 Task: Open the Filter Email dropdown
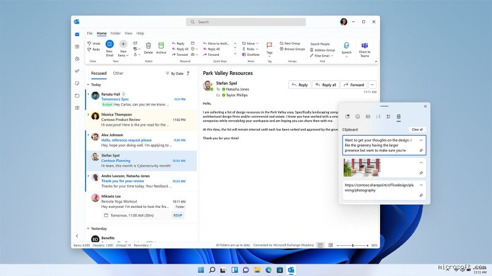click(x=321, y=56)
